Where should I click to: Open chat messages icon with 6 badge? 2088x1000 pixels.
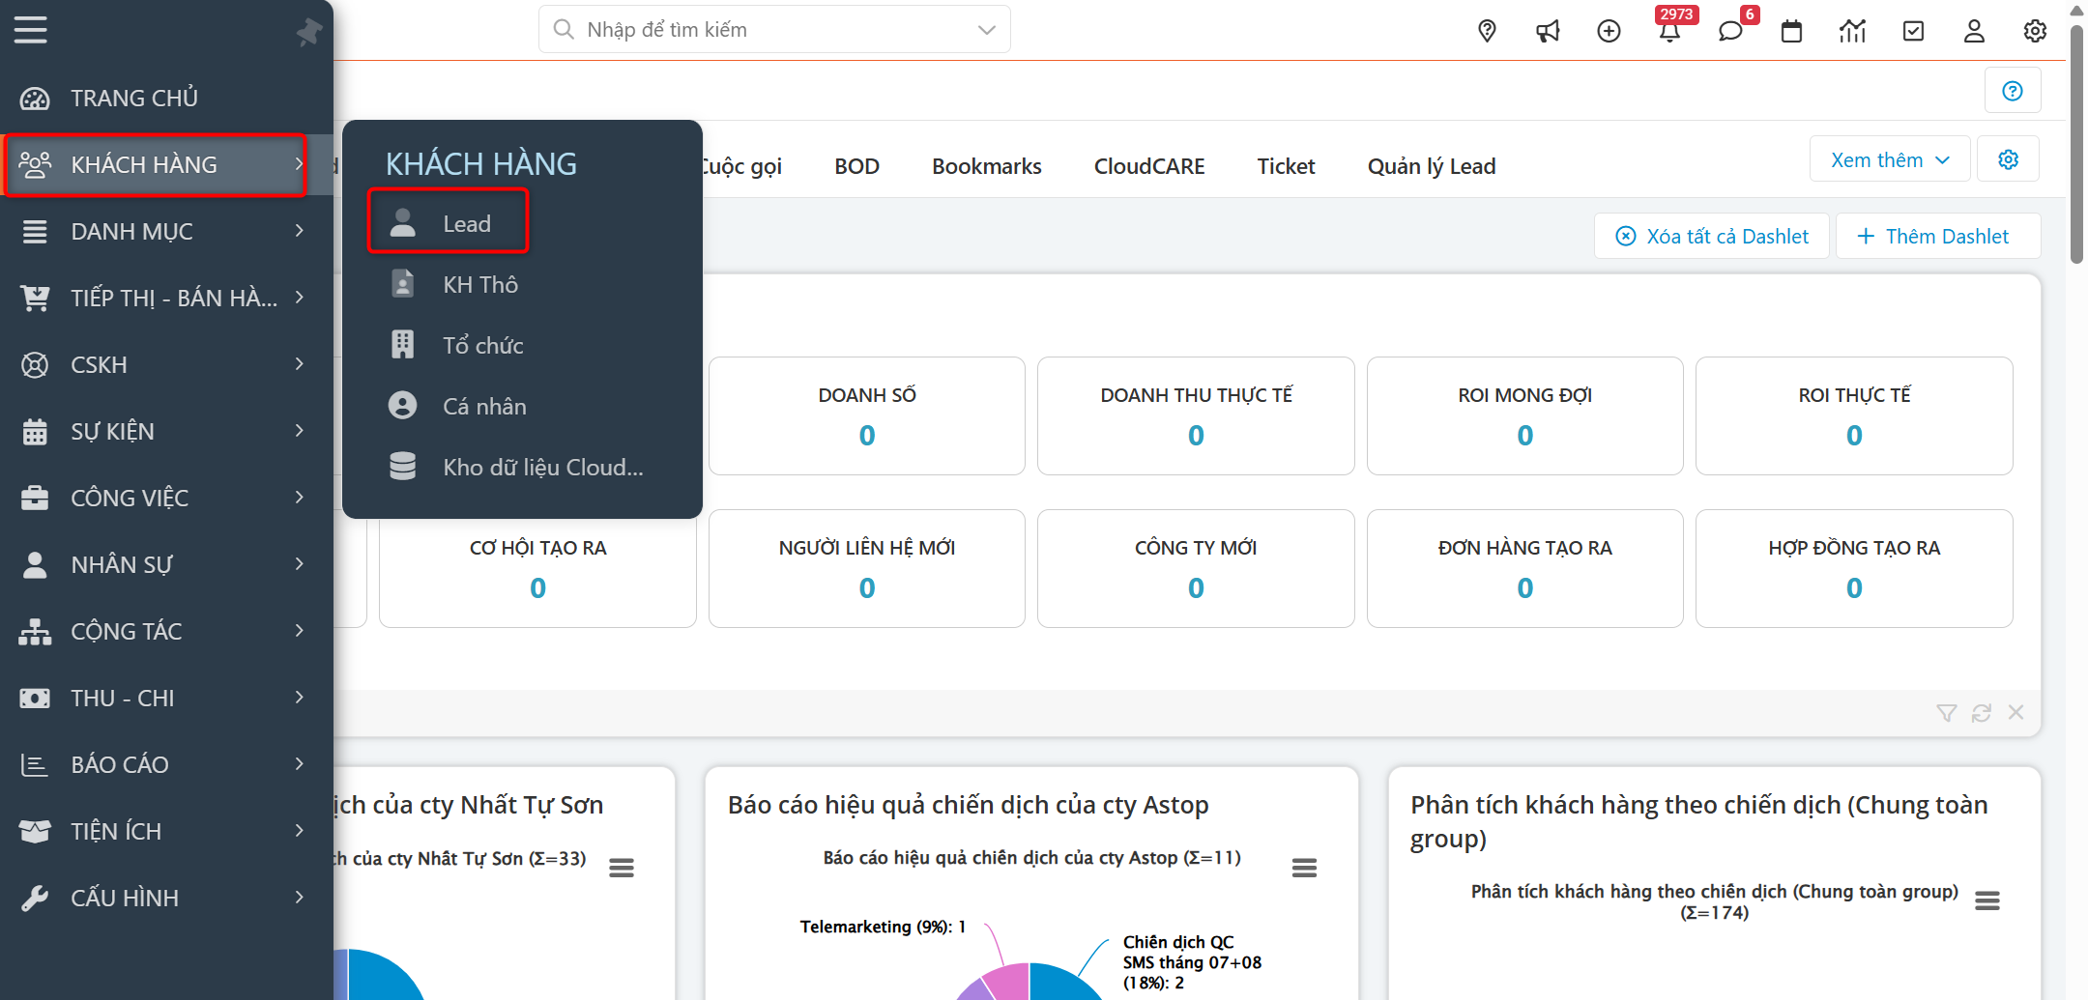tap(1730, 31)
